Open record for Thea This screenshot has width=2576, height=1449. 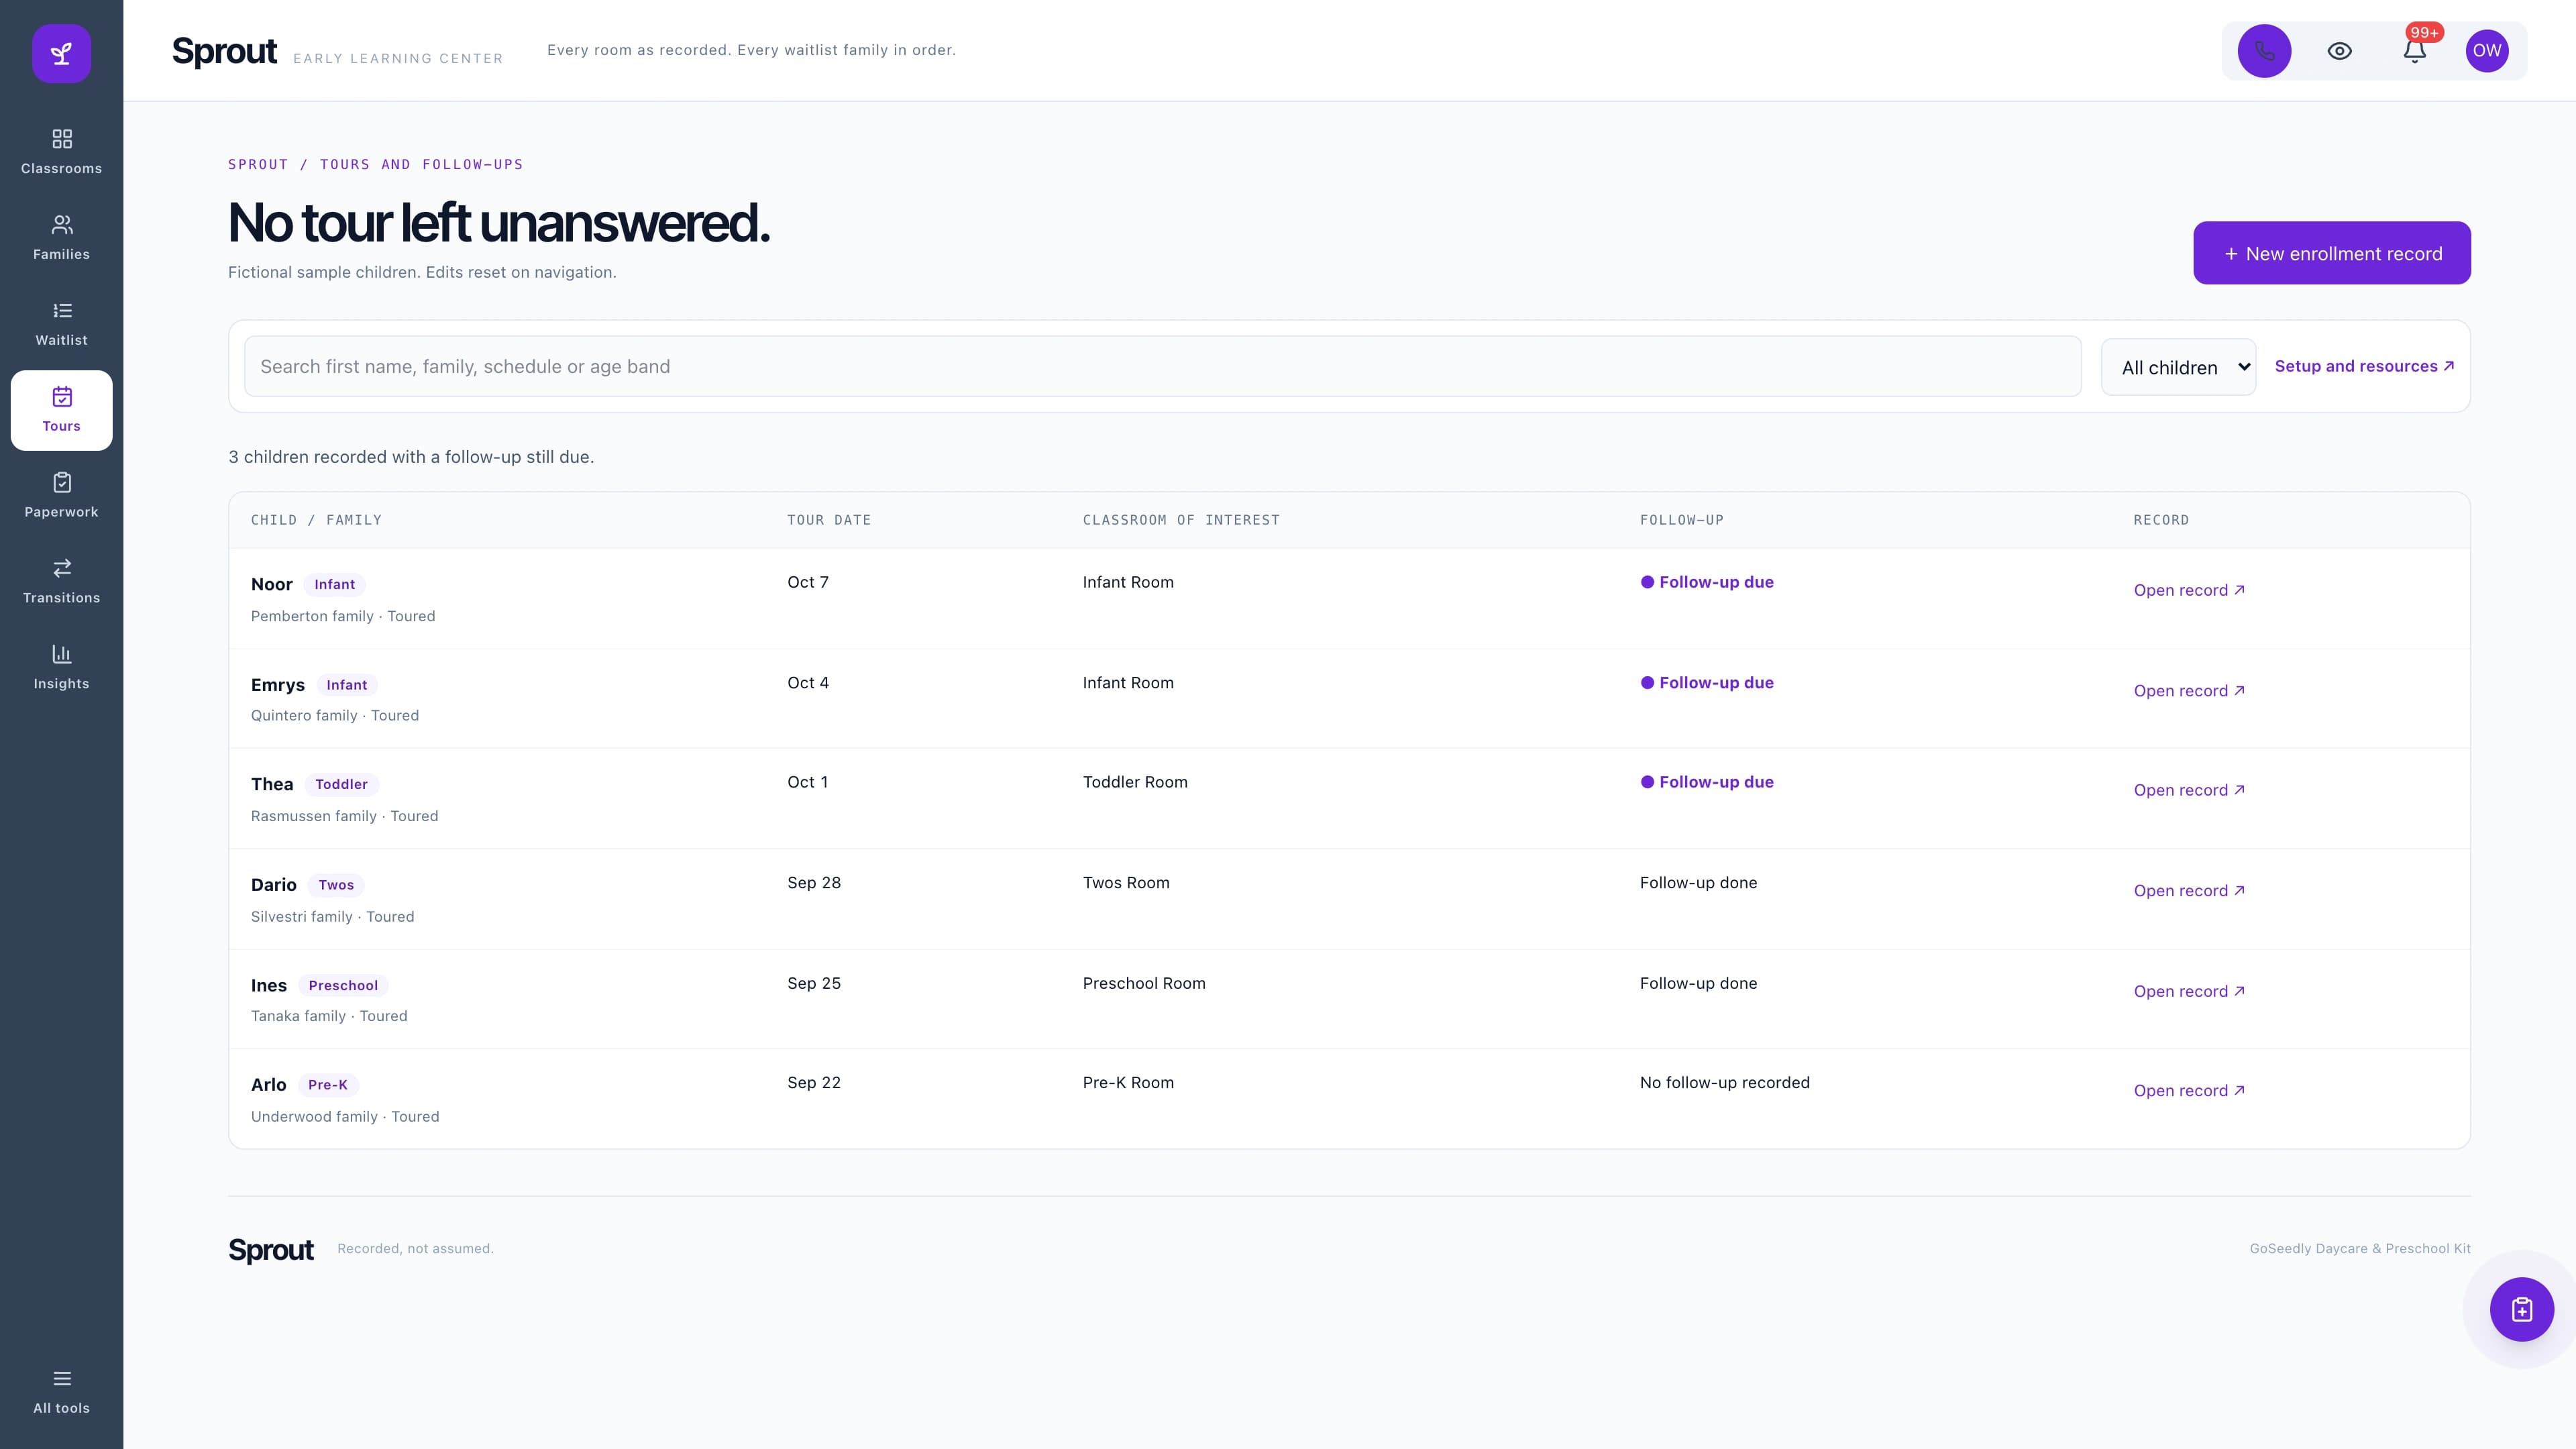(2189, 790)
